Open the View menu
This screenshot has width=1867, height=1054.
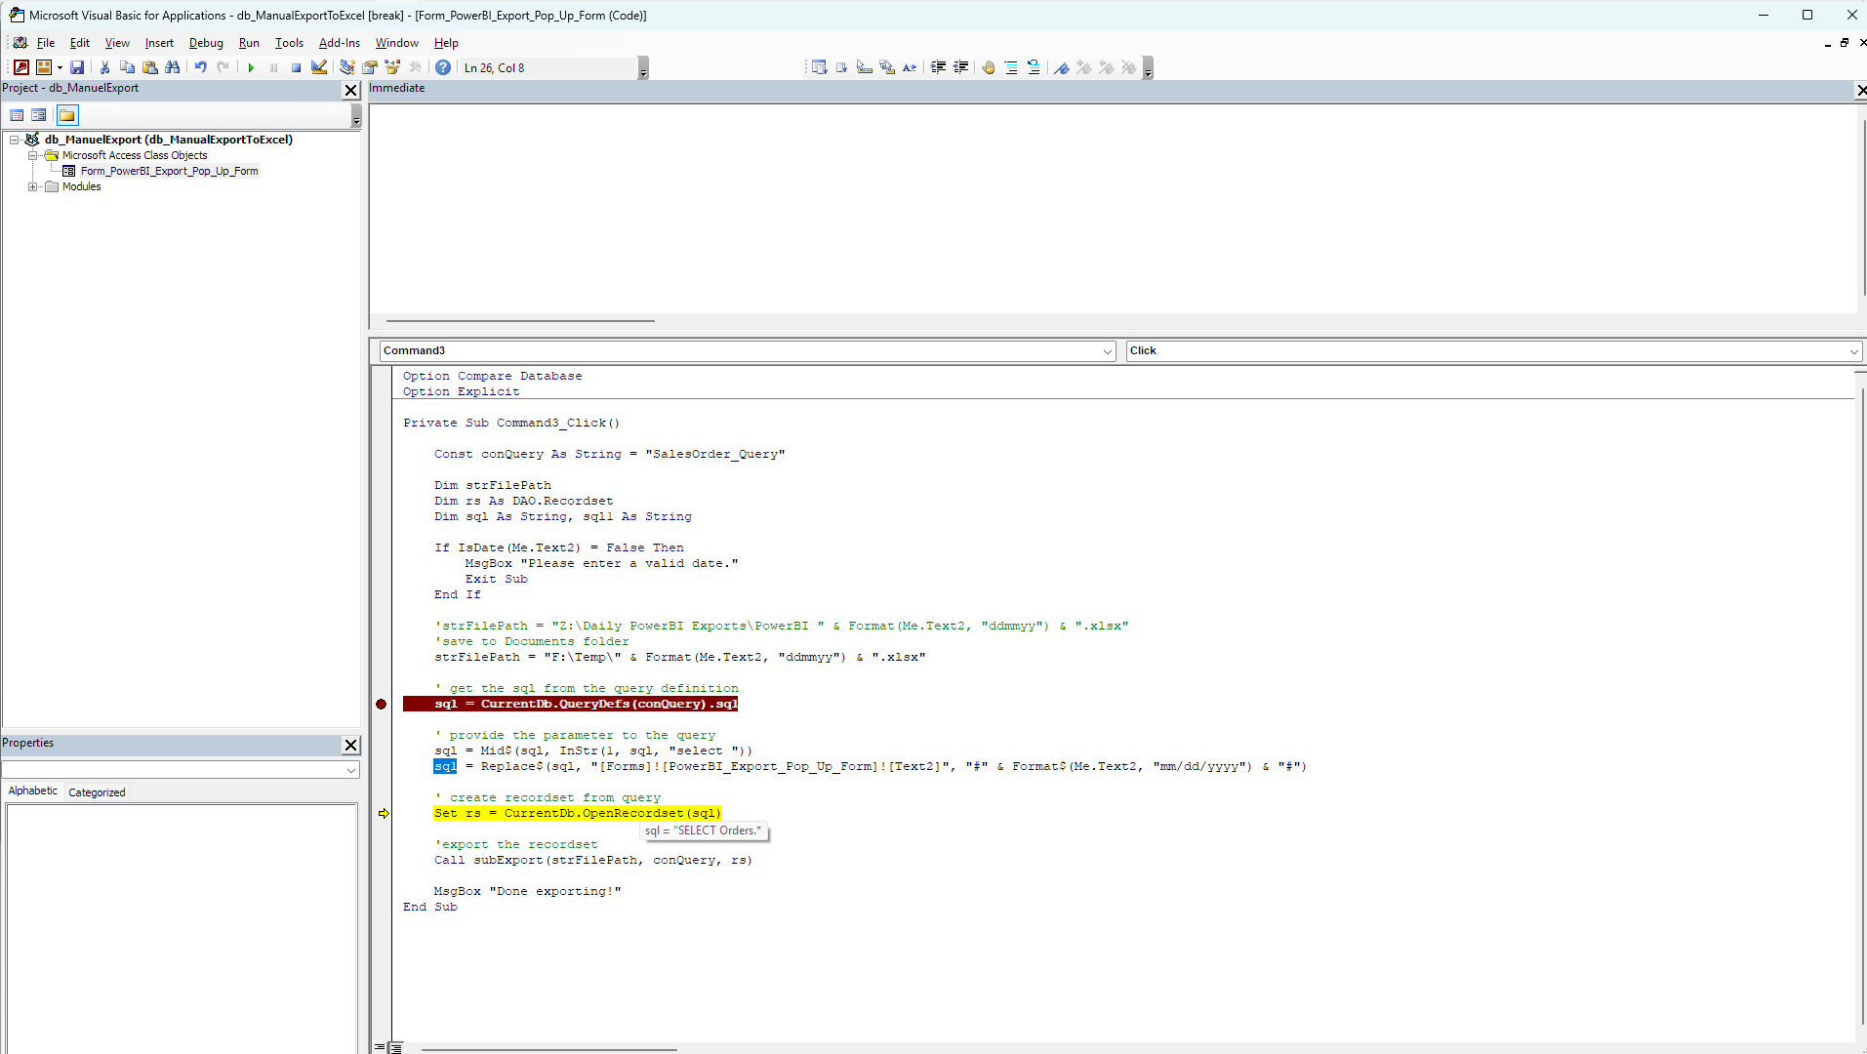(117, 43)
